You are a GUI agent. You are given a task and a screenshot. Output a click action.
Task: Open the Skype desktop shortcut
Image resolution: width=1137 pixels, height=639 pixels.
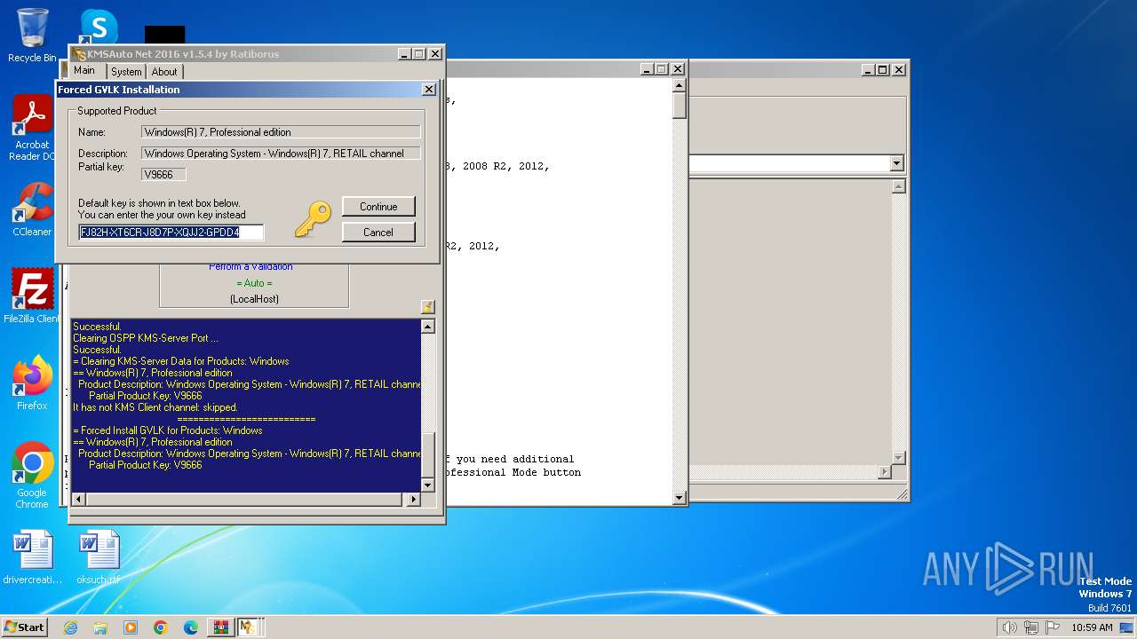98,27
